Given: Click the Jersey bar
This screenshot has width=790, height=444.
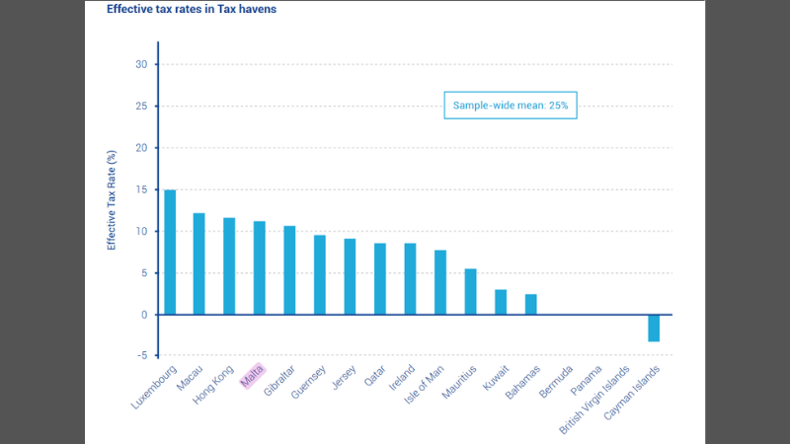Looking at the screenshot, I should click(350, 276).
